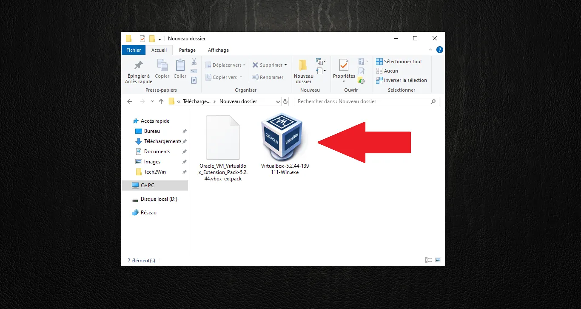Switch to the Affichage tab

click(218, 50)
